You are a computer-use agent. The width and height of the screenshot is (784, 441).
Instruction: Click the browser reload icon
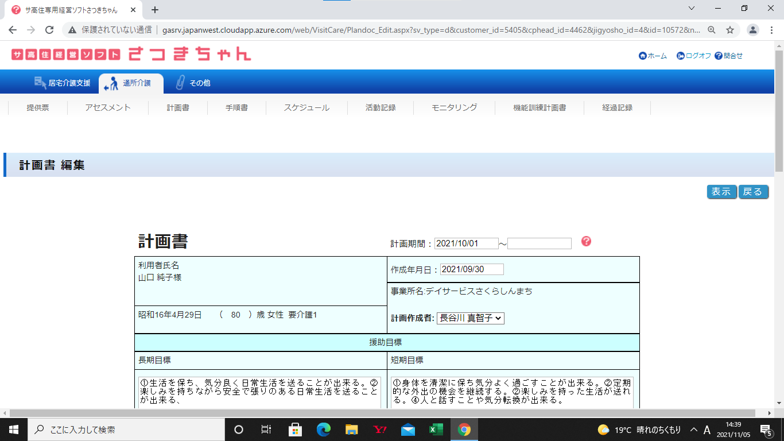(x=49, y=30)
